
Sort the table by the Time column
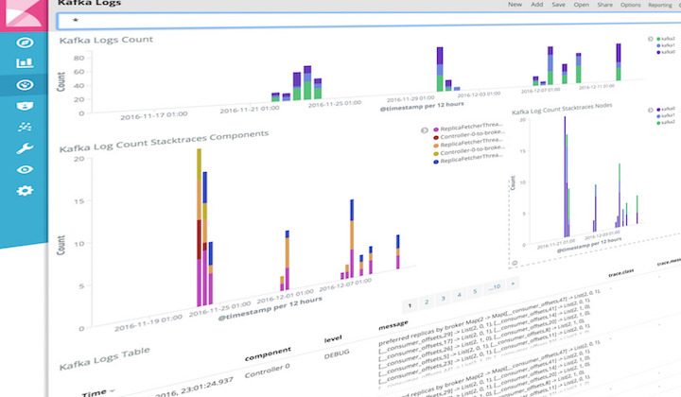click(x=97, y=393)
